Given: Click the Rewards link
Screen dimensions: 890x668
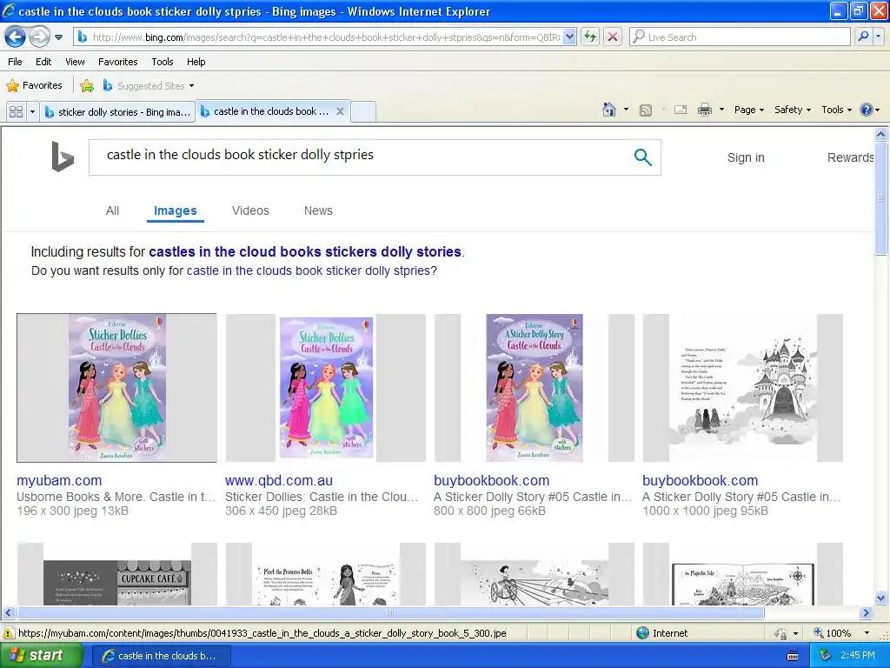Looking at the screenshot, I should point(850,157).
